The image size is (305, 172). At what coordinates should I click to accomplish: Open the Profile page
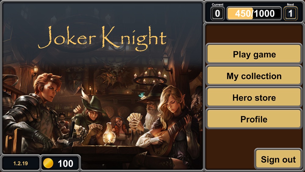click(254, 119)
